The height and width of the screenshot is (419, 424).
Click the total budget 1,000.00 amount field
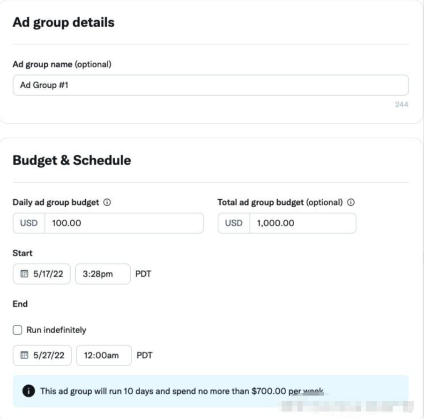(x=303, y=223)
